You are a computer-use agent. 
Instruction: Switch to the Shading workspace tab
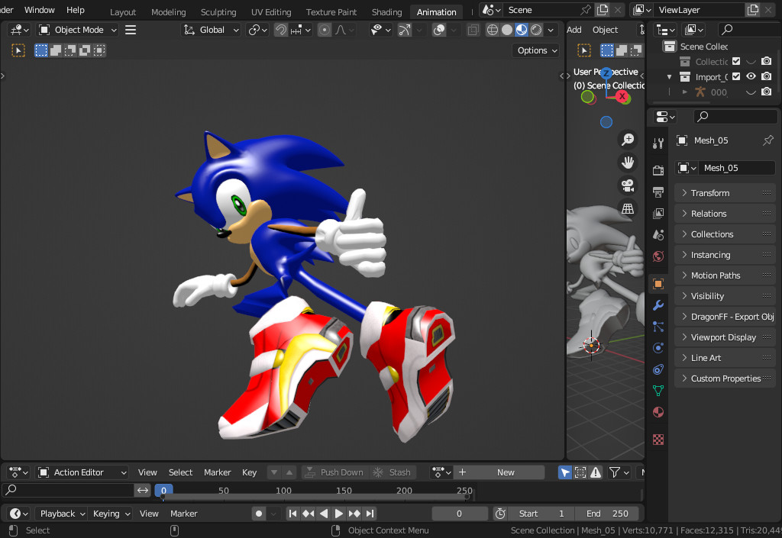click(x=386, y=11)
